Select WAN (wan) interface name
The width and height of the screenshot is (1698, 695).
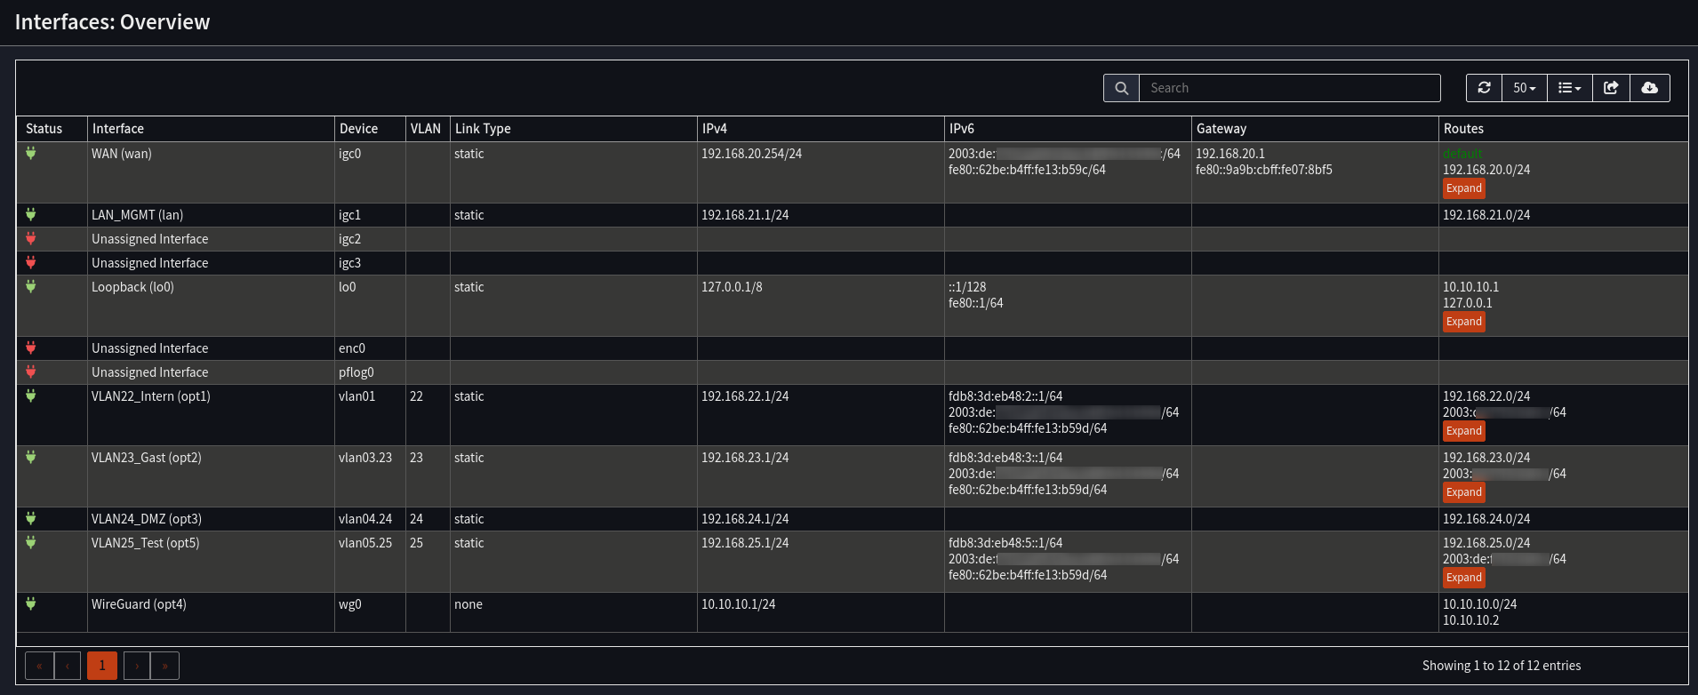[122, 154]
